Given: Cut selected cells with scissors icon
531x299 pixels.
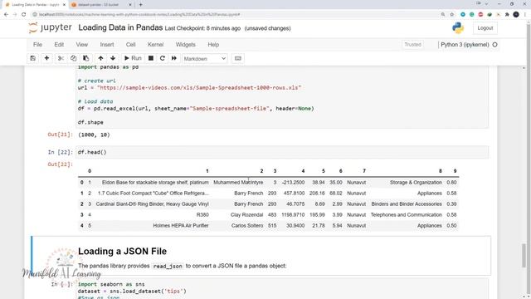Looking at the screenshot, I should (61, 58).
